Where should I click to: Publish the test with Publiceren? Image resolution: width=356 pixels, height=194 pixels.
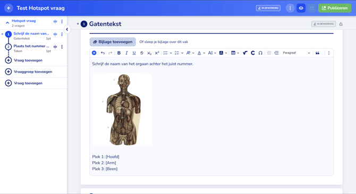335,8
